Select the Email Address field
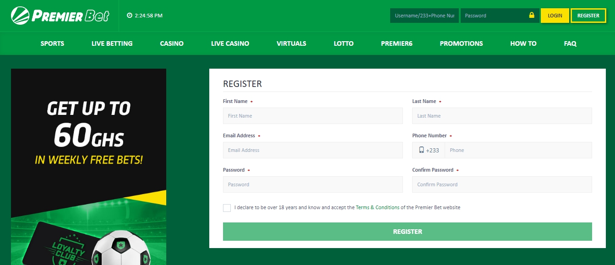Image resolution: width=615 pixels, height=265 pixels. tap(313, 150)
